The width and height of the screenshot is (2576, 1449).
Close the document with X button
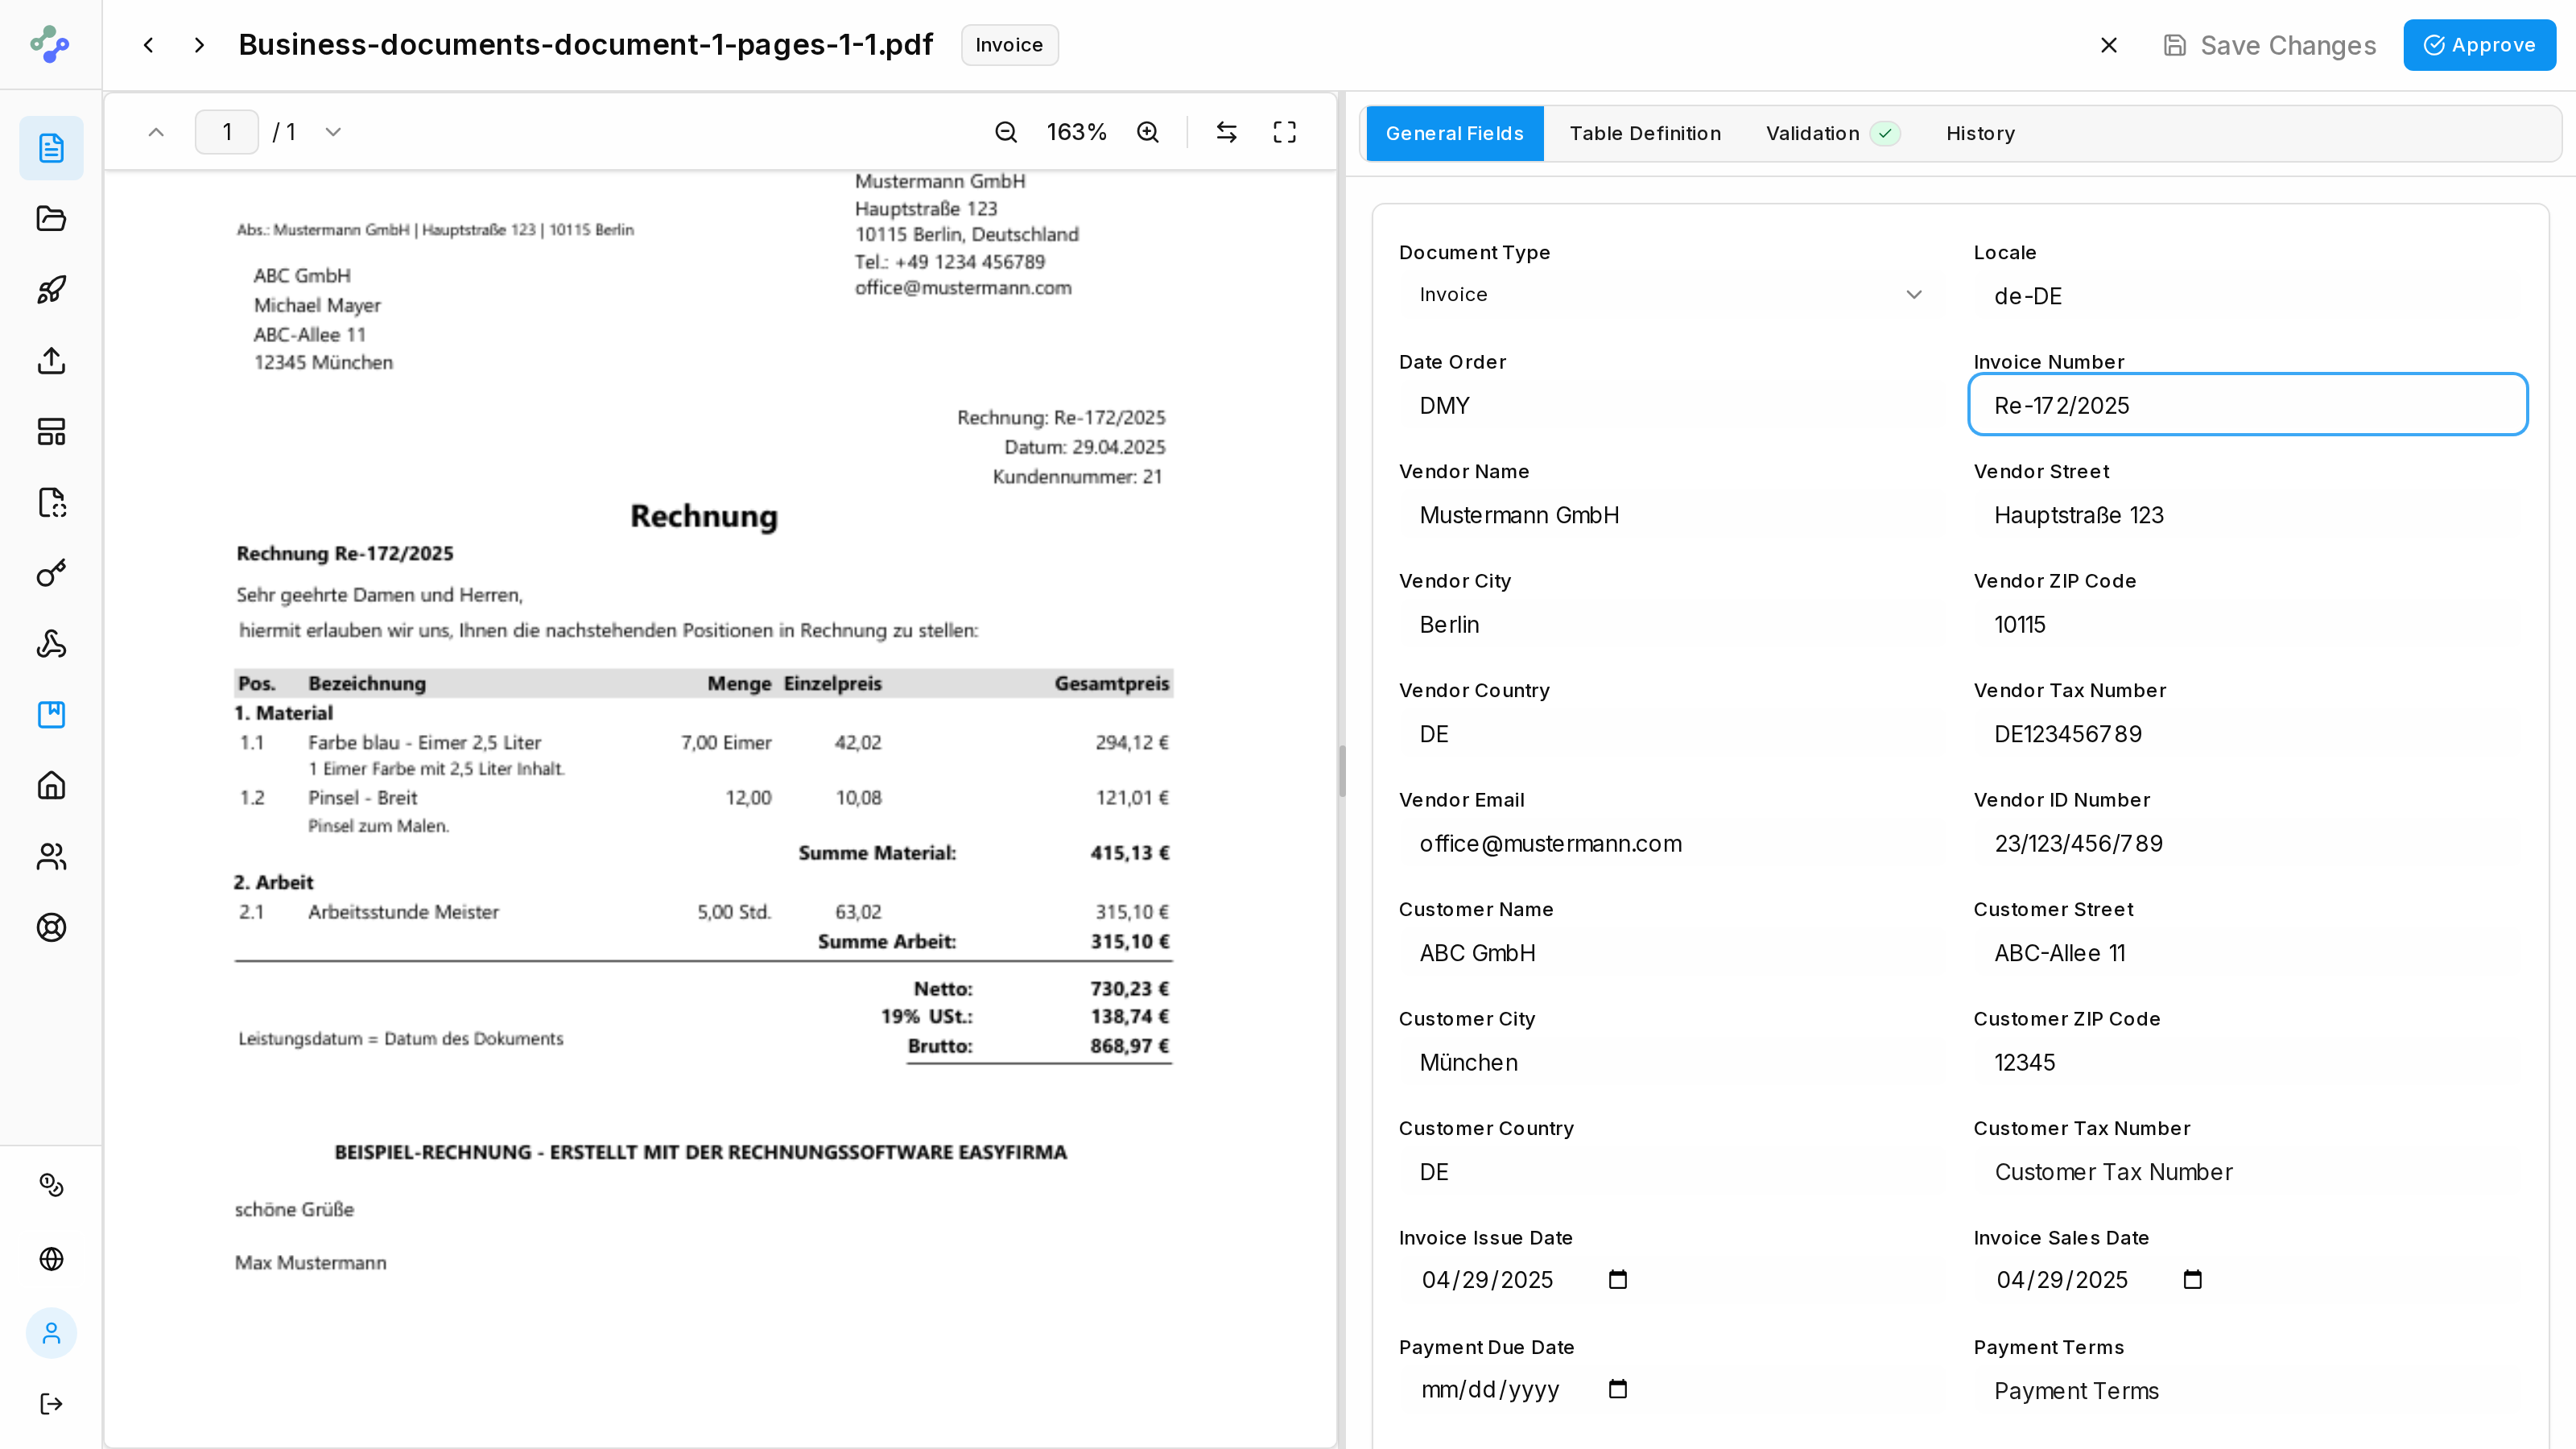(2109, 45)
